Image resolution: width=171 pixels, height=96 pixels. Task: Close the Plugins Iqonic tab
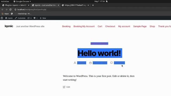(x=29, y=5)
